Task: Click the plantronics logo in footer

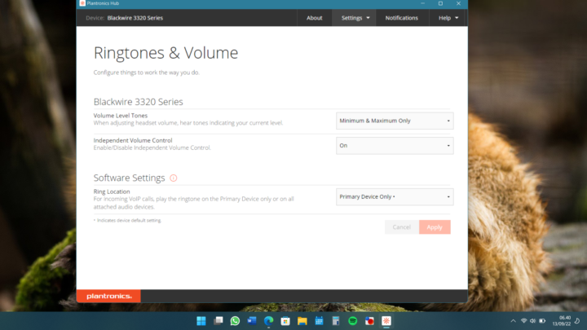Action: 109,296
